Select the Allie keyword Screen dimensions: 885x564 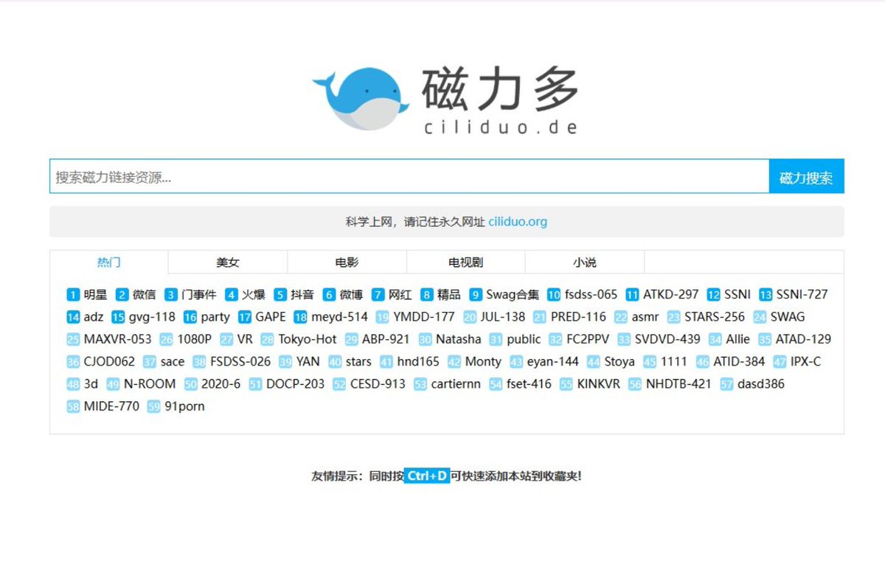737,339
